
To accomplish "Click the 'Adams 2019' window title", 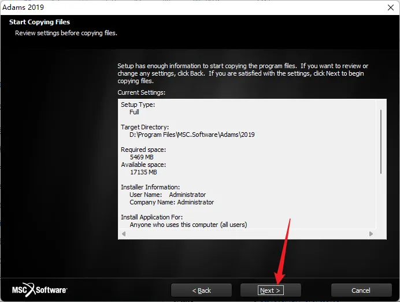I will tap(23, 7).
